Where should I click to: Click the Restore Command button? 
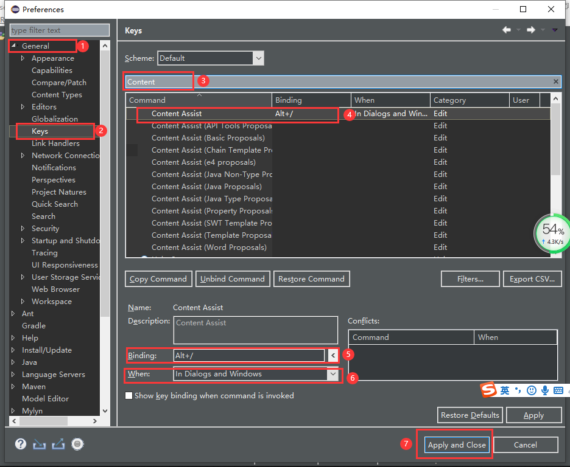pyautogui.click(x=312, y=279)
